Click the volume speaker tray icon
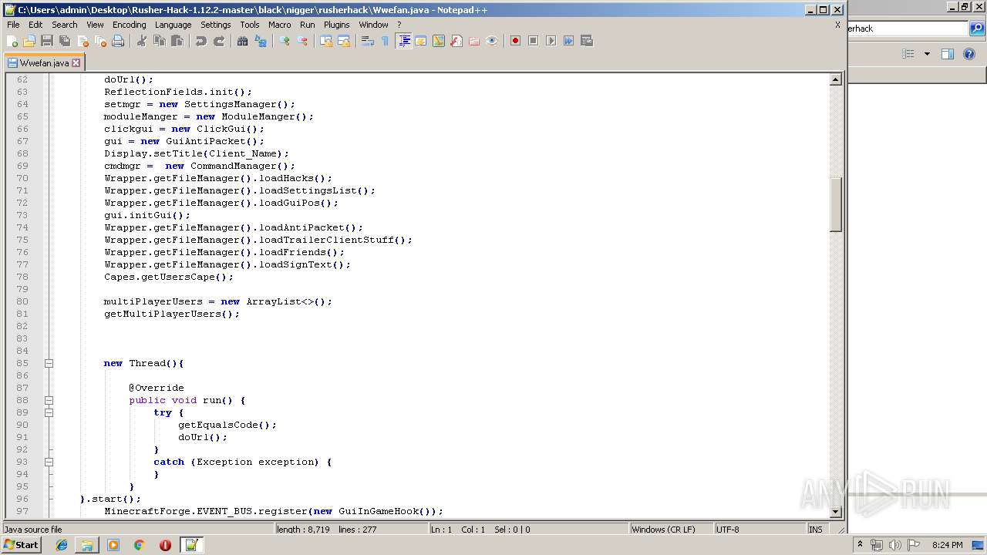The width and height of the screenshot is (987, 555). pyautogui.click(x=894, y=545)
